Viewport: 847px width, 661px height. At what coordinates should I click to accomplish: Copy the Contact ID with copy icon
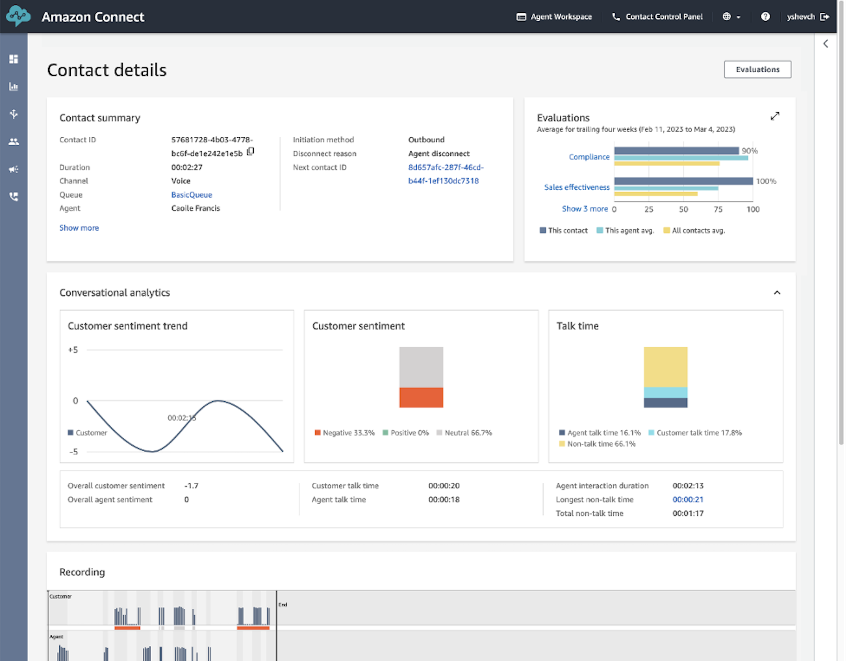coord(251,151)
